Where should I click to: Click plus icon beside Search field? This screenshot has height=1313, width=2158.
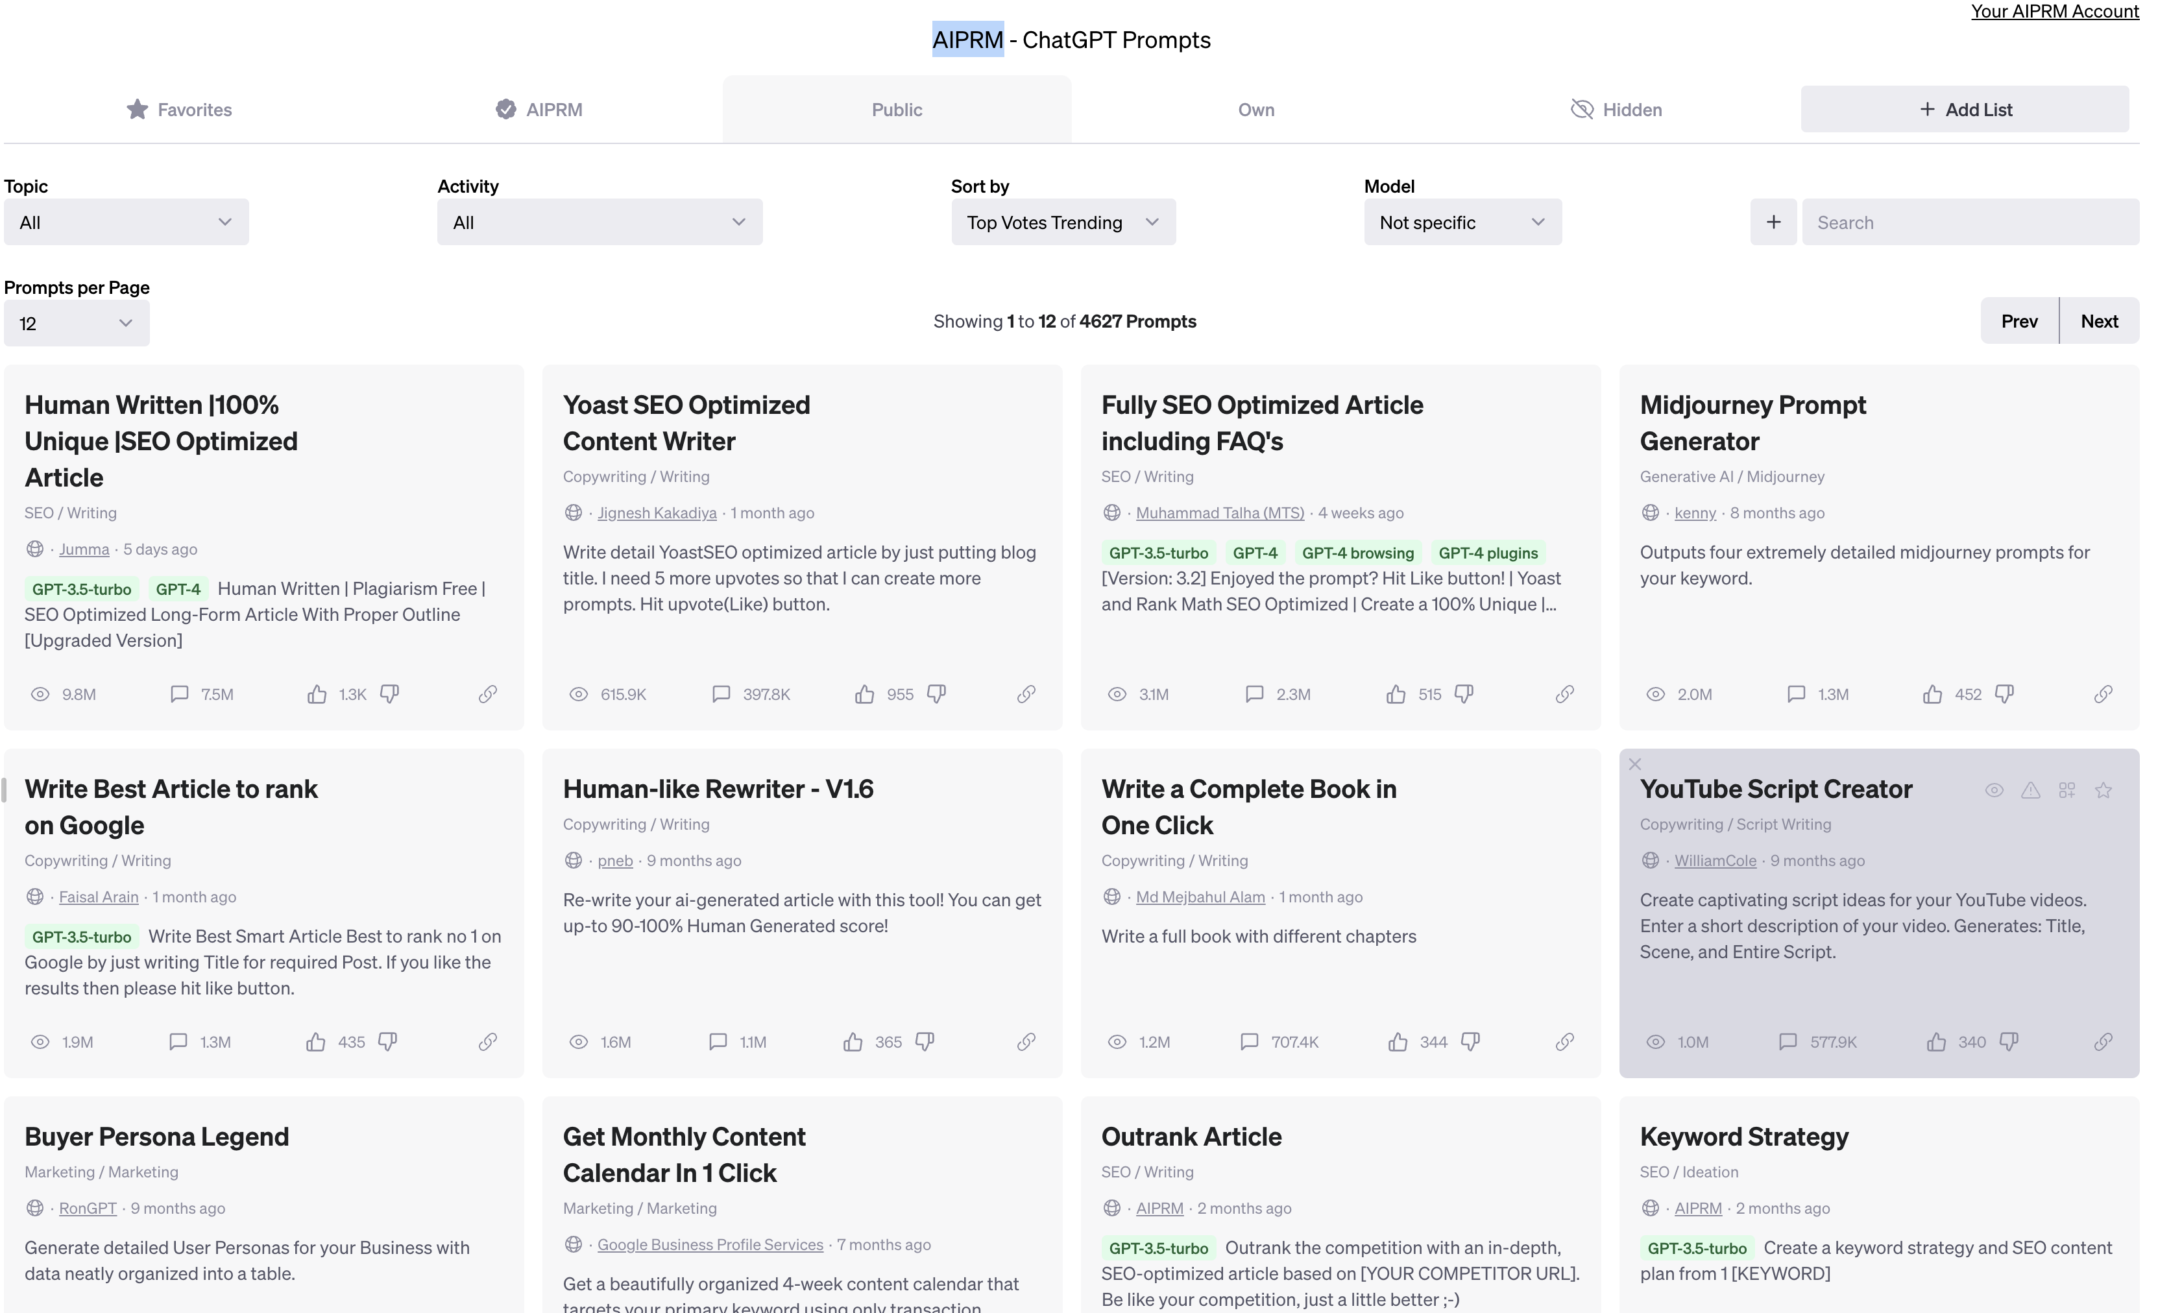[1773, 223]
